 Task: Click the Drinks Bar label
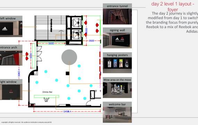tap(47, 92)
